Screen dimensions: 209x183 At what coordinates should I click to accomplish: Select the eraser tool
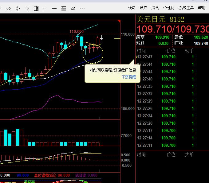(x=73, y=8)
